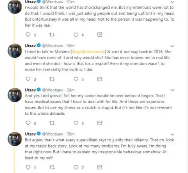Screen dimensions: 188x173
Task: Like the tweet showing 6 likes
Action: tap(76, 35)
